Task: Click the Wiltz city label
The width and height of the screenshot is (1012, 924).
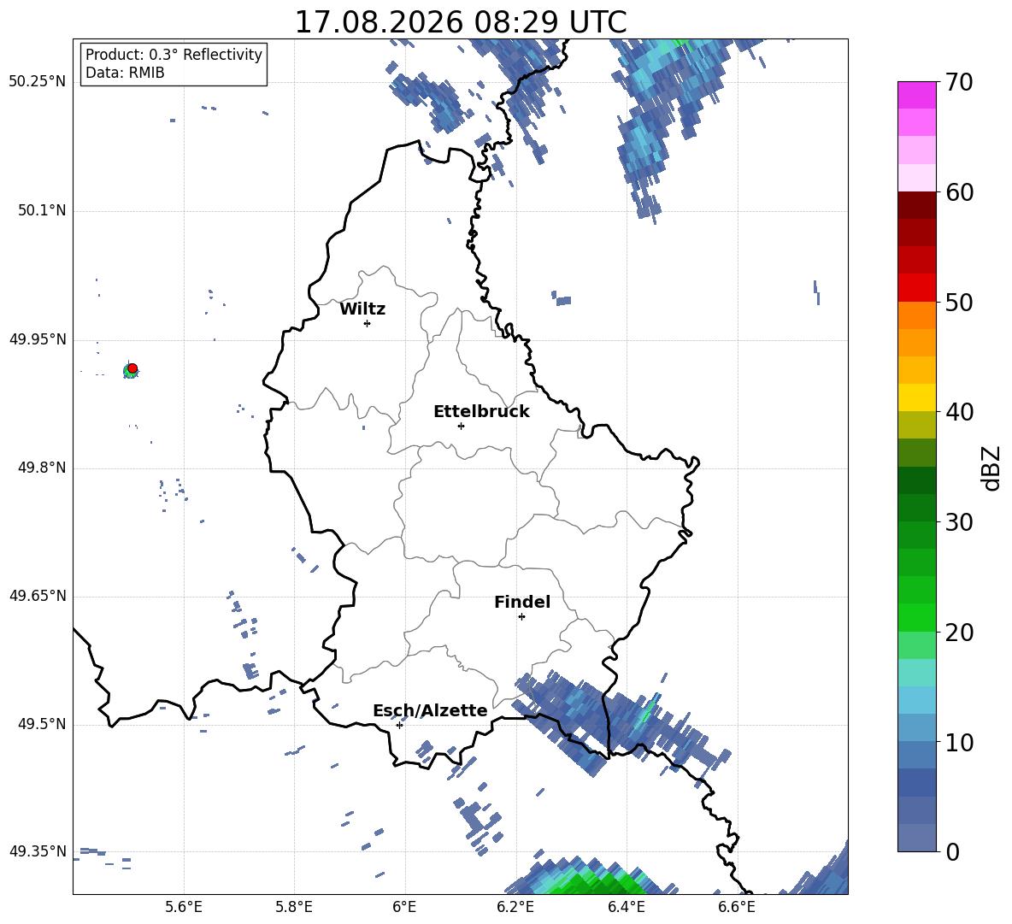Action: point(362,309)
